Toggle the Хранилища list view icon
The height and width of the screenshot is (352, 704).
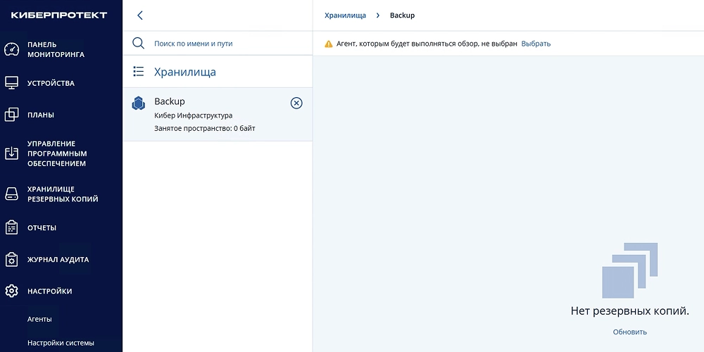[139, 71]
